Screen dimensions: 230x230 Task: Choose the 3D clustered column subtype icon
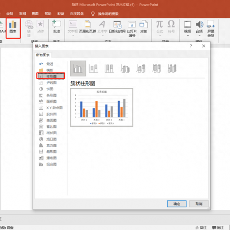(125, 68)
